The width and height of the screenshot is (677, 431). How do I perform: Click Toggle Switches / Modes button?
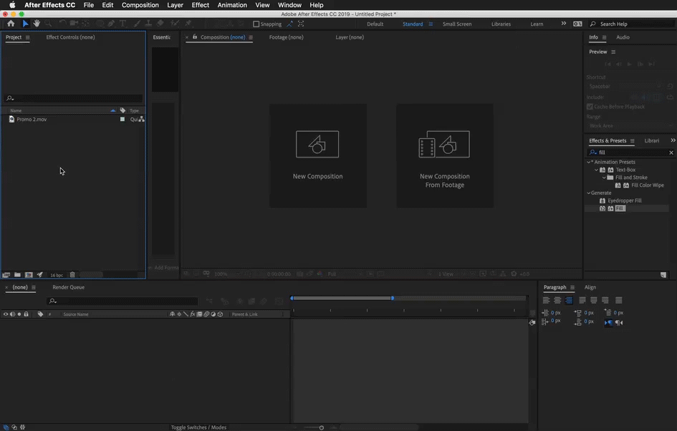click(x=198, y=427)
